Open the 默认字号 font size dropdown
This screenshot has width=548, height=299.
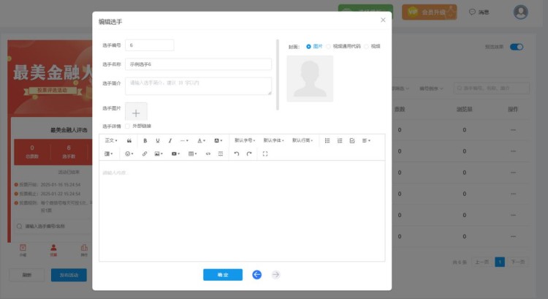pyautogui.click(x=245, y=140)
